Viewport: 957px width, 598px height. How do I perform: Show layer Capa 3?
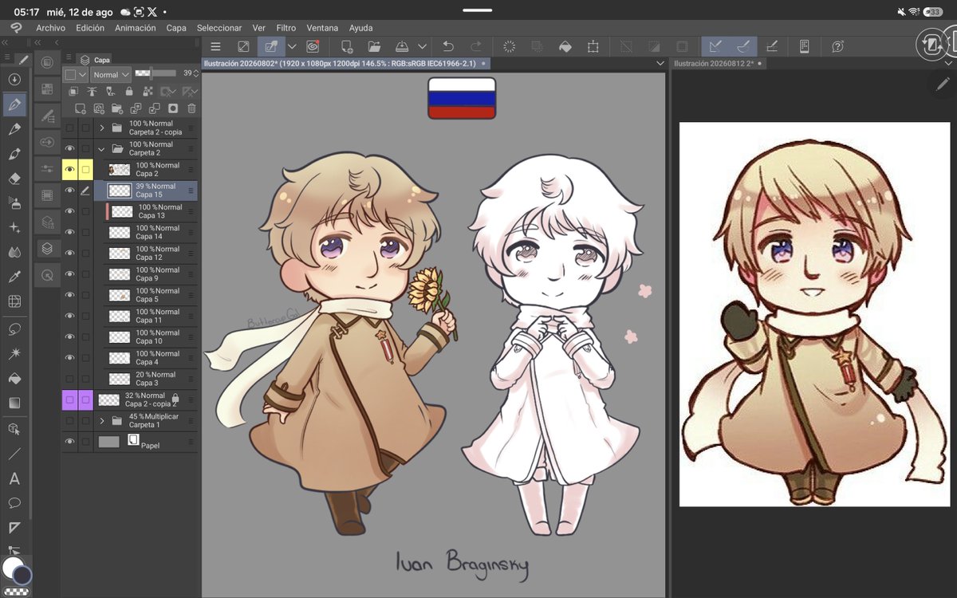click(x=69, y=379)
